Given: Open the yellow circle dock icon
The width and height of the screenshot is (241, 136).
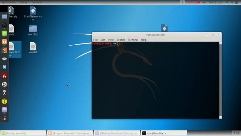Looking at the screenshot, I should 4,101.
